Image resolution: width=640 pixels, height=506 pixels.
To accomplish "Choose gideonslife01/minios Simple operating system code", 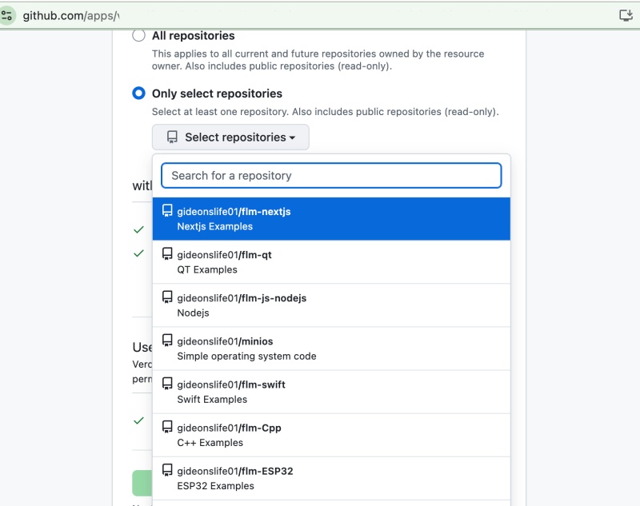I will point(331,349).
